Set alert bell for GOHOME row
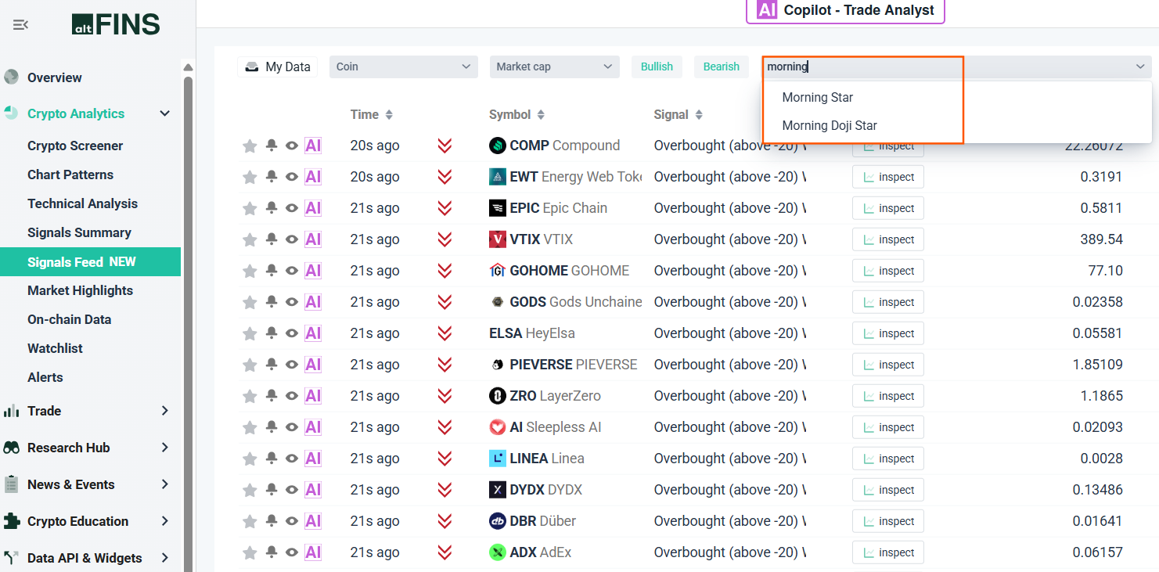Image resolution: width=1159 pixels, height=572 pixels. [x=272, y=270]
